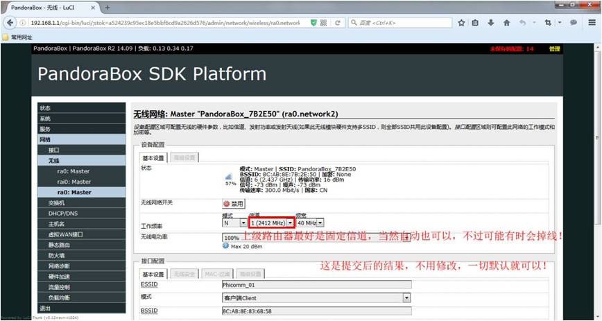Open the Firefox hamburger menu
602x321 pixels.
click(592, 23)
